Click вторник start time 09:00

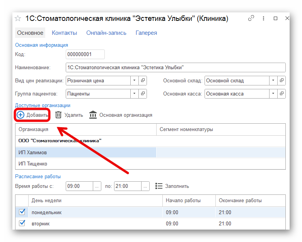189,223
